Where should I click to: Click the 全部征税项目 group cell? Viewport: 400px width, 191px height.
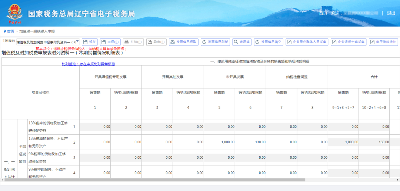point(22,154)
